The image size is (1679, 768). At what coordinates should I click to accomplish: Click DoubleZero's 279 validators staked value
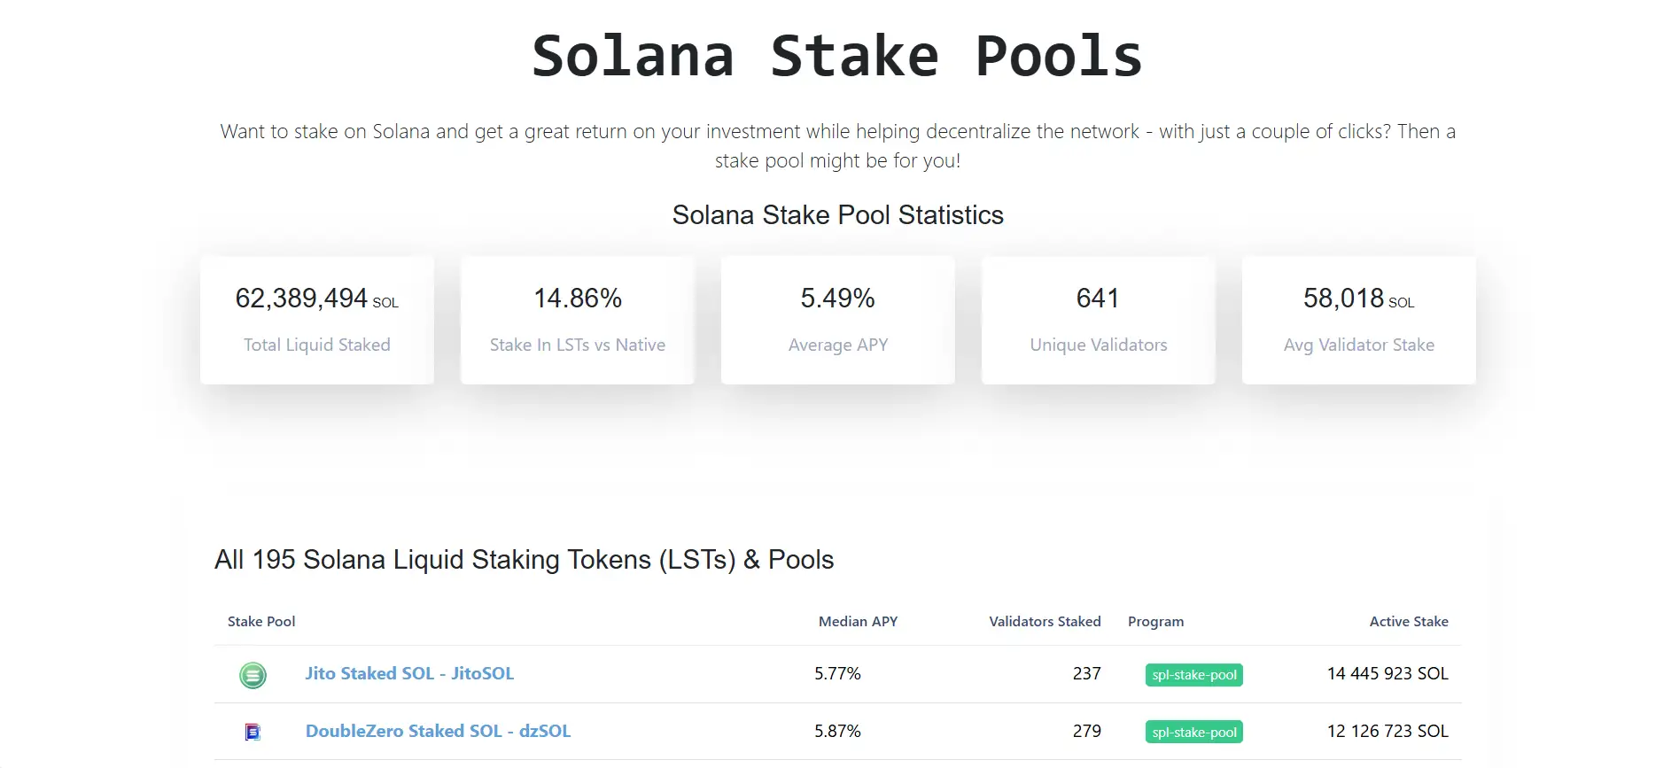(x=1086, y=732)
